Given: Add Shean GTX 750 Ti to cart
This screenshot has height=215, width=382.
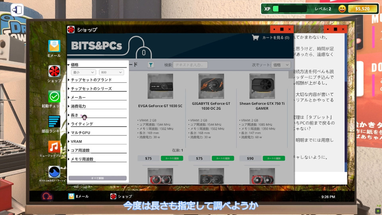Looking at the screenshot, I should click(x=274, y=158).
